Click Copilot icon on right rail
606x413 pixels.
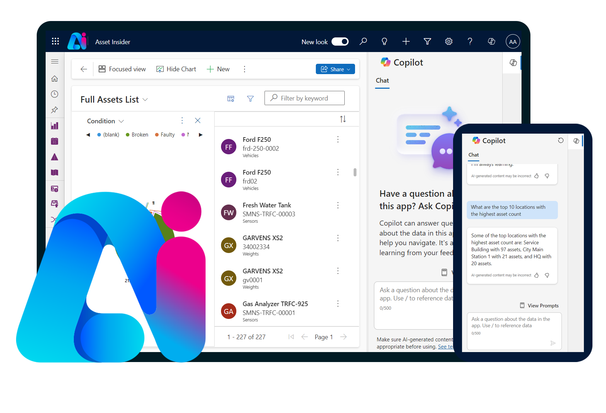[513, 63]
